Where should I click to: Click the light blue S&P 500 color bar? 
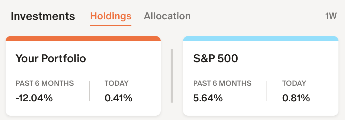point(261,39)
